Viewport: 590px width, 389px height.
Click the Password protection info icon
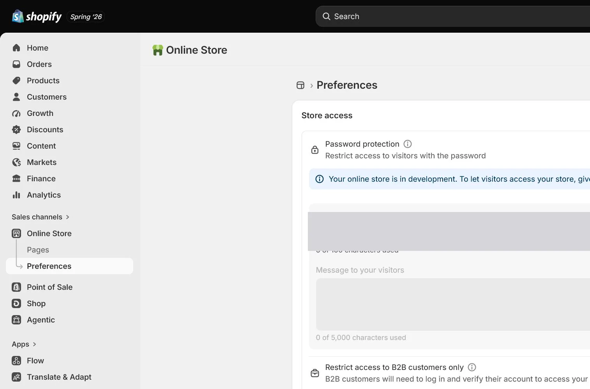408,144
